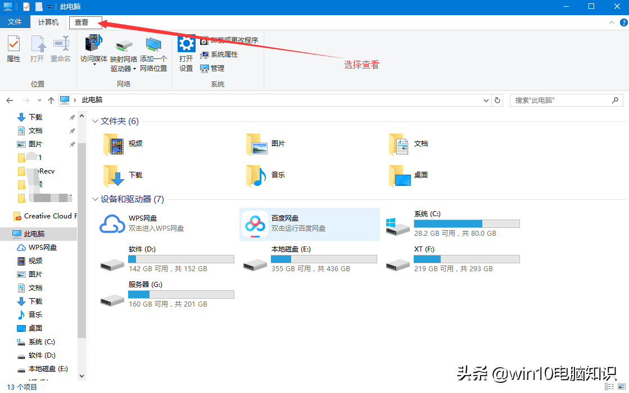Open the 桌面 folder in main pane
629x393 pixels.
tap(408, 176)
